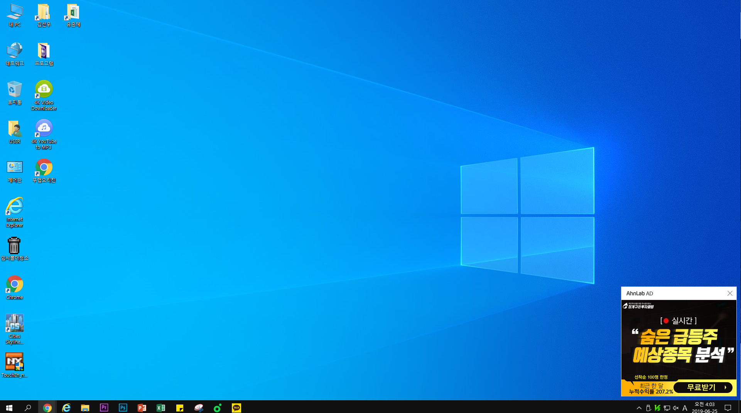Open taskbar search

click(x=28, y=407)
